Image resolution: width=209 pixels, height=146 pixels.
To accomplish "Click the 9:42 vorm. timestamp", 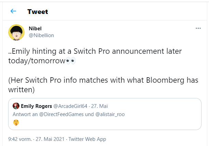I will coord(20,139).
